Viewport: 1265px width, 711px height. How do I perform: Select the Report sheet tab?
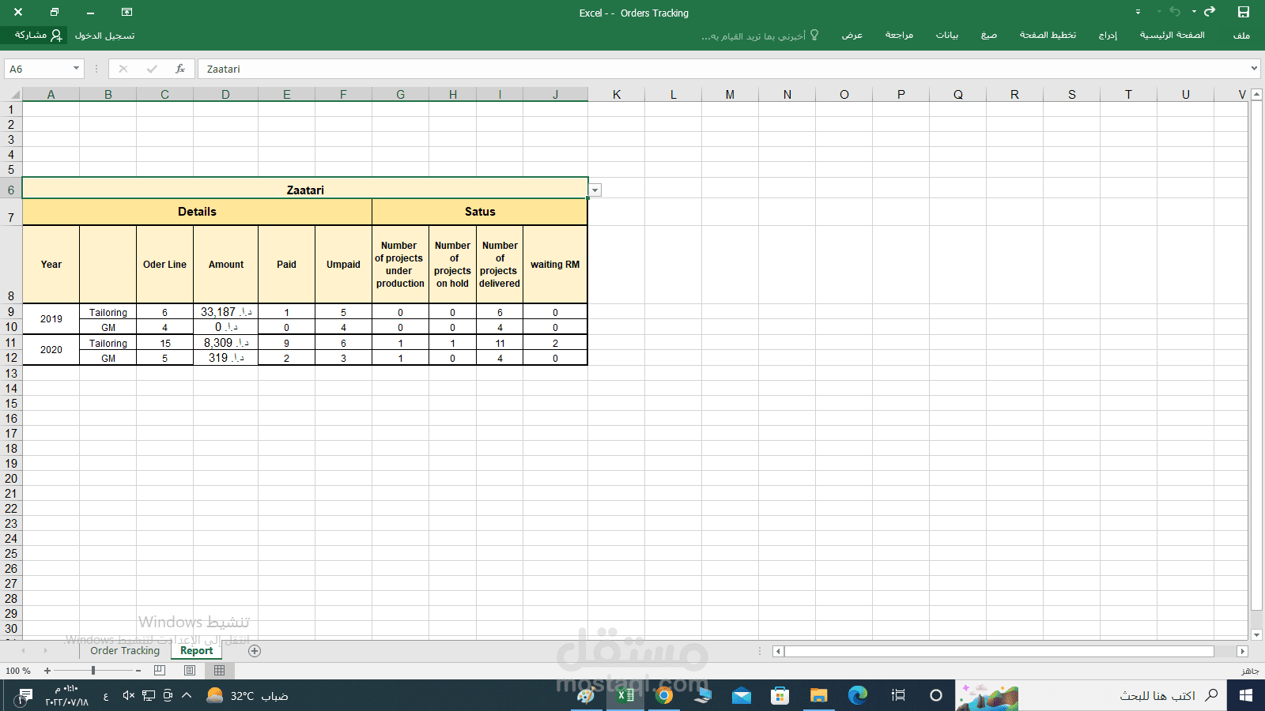196,651
